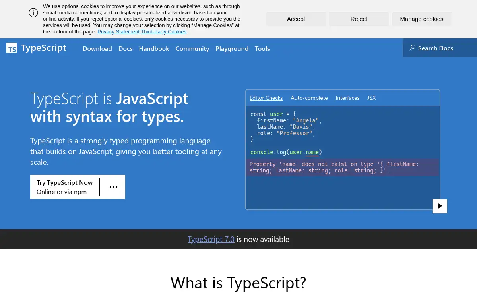Click the "Davis" string in code
The width and height of the screenshot is (477, 298).
[301, 127]
